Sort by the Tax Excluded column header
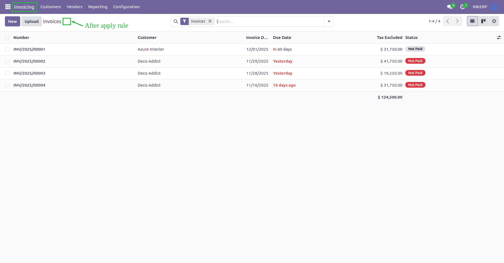 [x=389, y=38]
